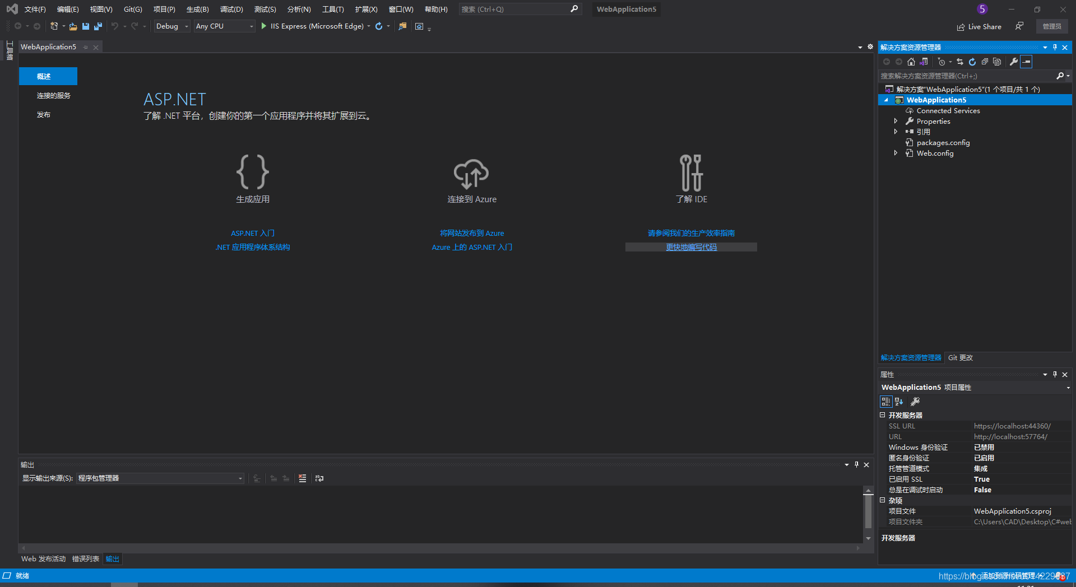Click the Live Share button
Viewport: 1076px width, 587px height.
click(979, 26)
